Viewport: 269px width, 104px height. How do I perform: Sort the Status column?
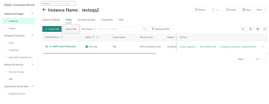click(98, 37)
